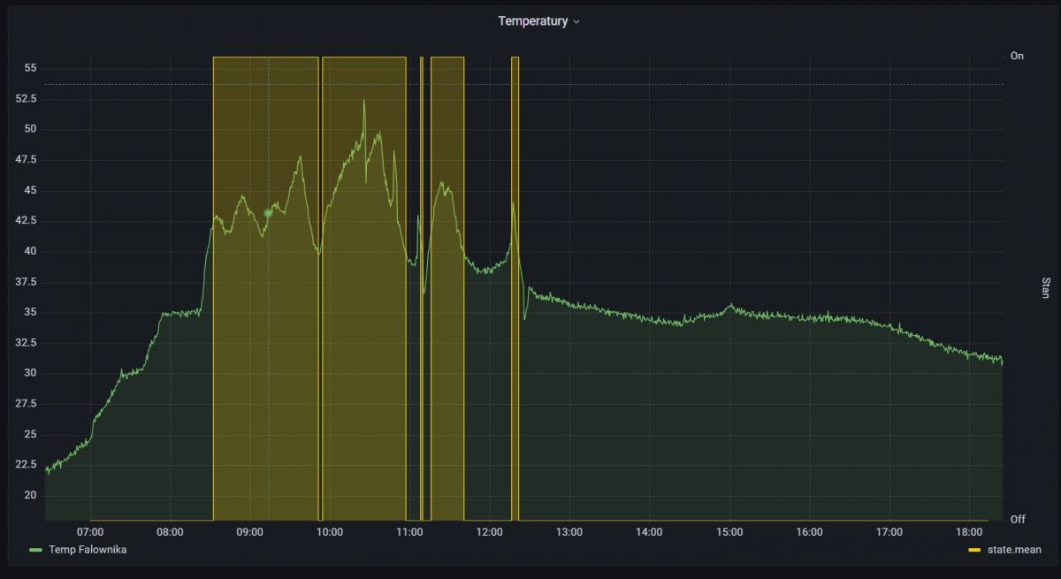The height and width of the screenshot is (579, 1061).
Task: Click the On label on right axis
Action: point(1017,56)
